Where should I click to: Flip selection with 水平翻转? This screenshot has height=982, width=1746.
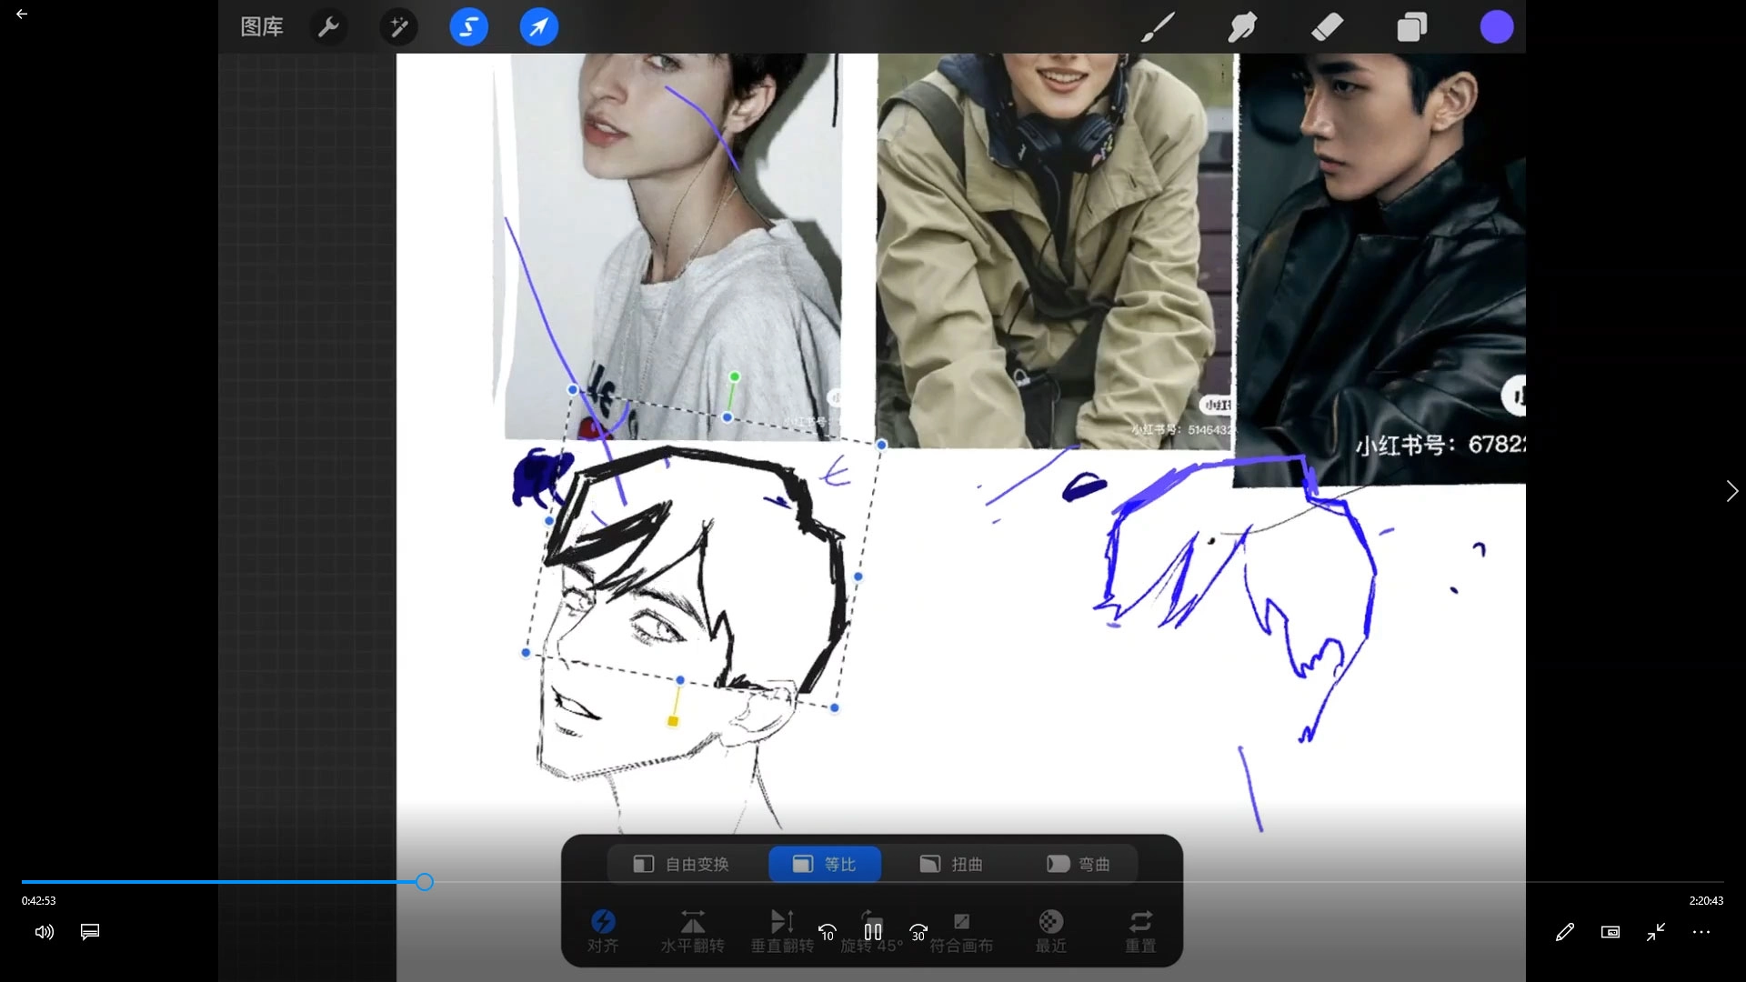tap(692, 930)
